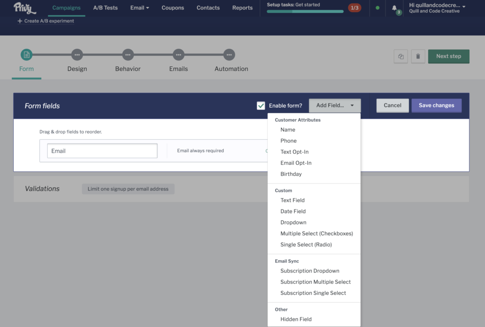
Task: Click Create A/B experiment link
Action: coord(46,21)
